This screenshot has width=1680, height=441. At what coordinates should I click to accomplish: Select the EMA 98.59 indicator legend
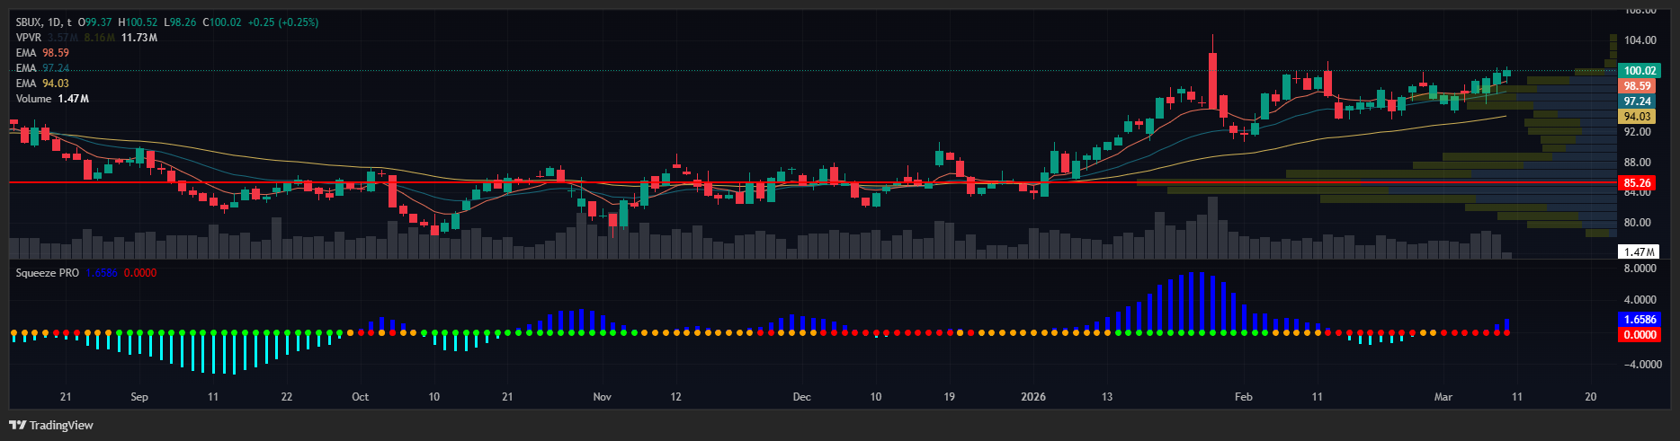42,53
